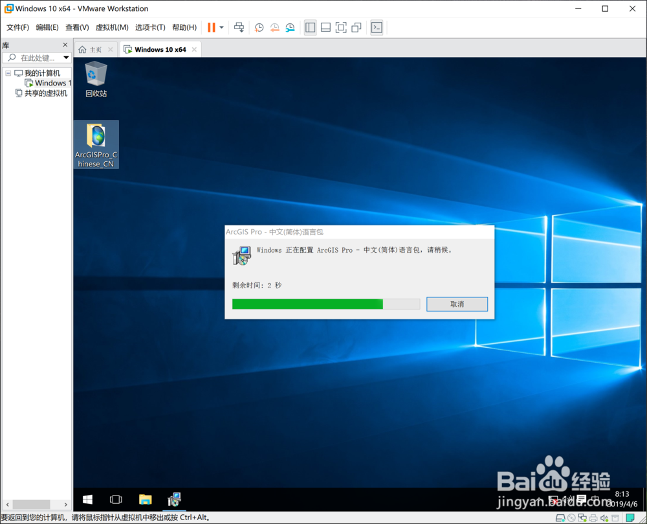This screenshot has height=524, width=647.
Task: Close the 库 library panel
Action: coord(65,45)
